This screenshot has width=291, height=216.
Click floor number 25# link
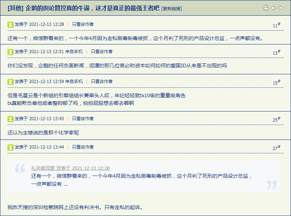coord(276,119)
